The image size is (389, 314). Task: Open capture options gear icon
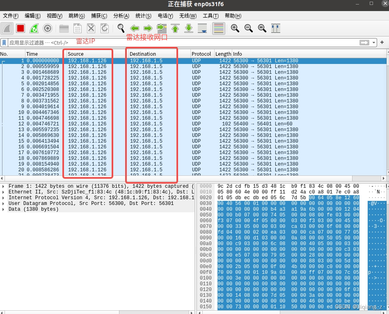point(48,28)
